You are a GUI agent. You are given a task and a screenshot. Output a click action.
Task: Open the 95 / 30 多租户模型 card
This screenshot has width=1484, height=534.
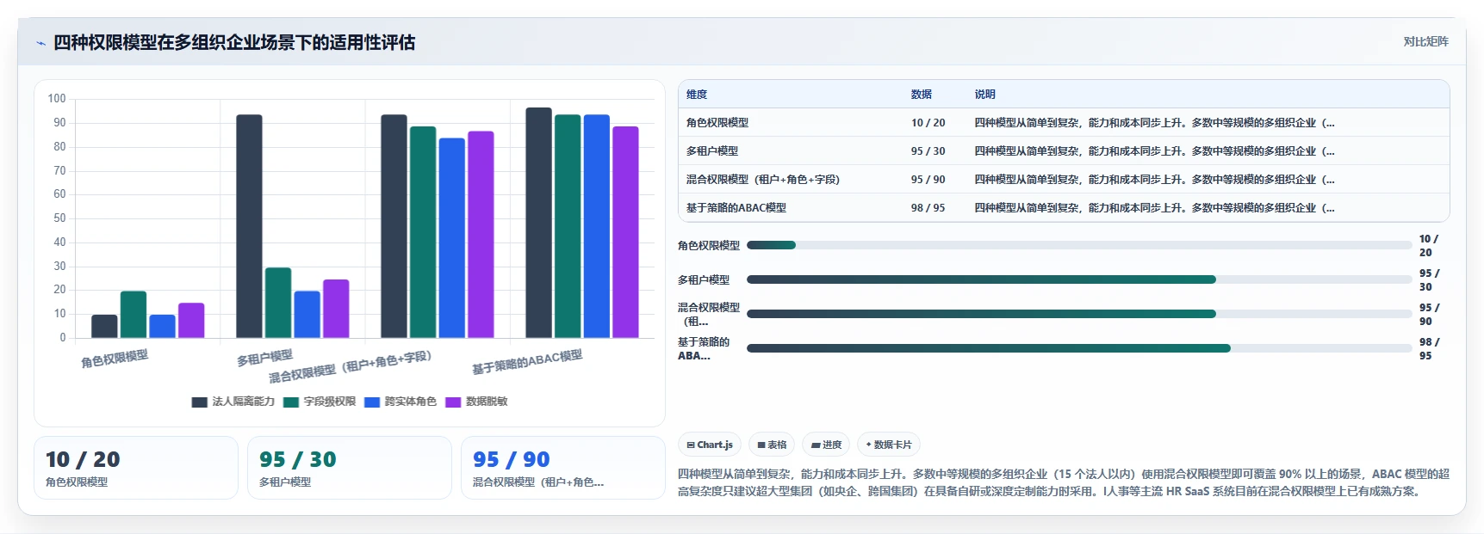(x=350, y=468)
